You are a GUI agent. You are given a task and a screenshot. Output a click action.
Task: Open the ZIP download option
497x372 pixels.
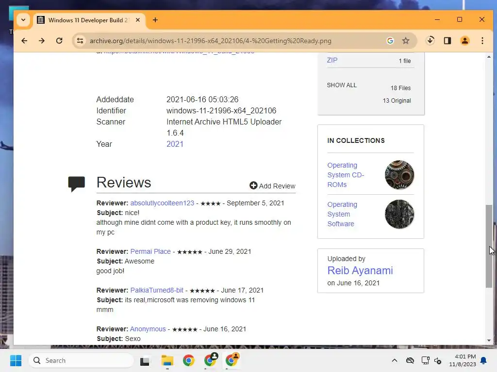coord(332,60)
